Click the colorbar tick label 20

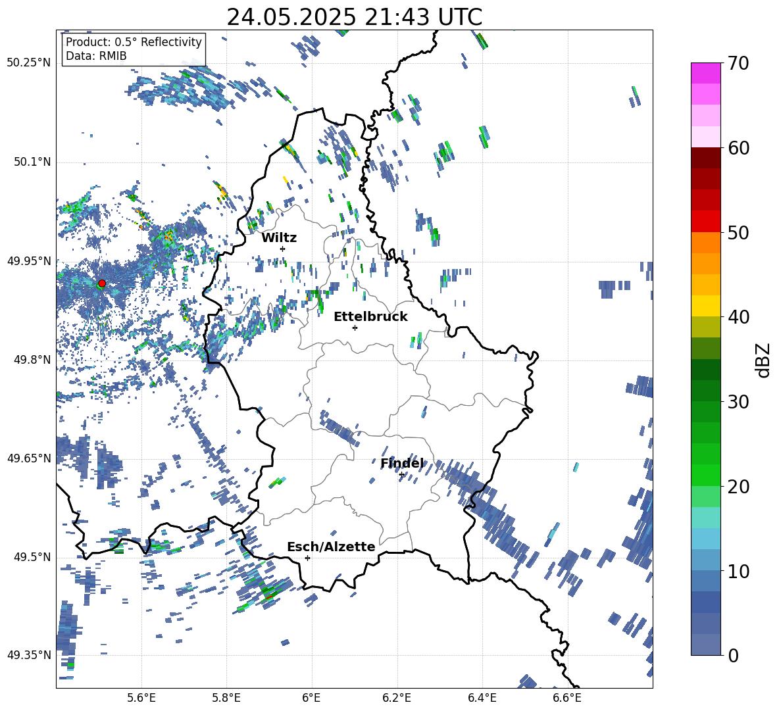tap(738, 487)
